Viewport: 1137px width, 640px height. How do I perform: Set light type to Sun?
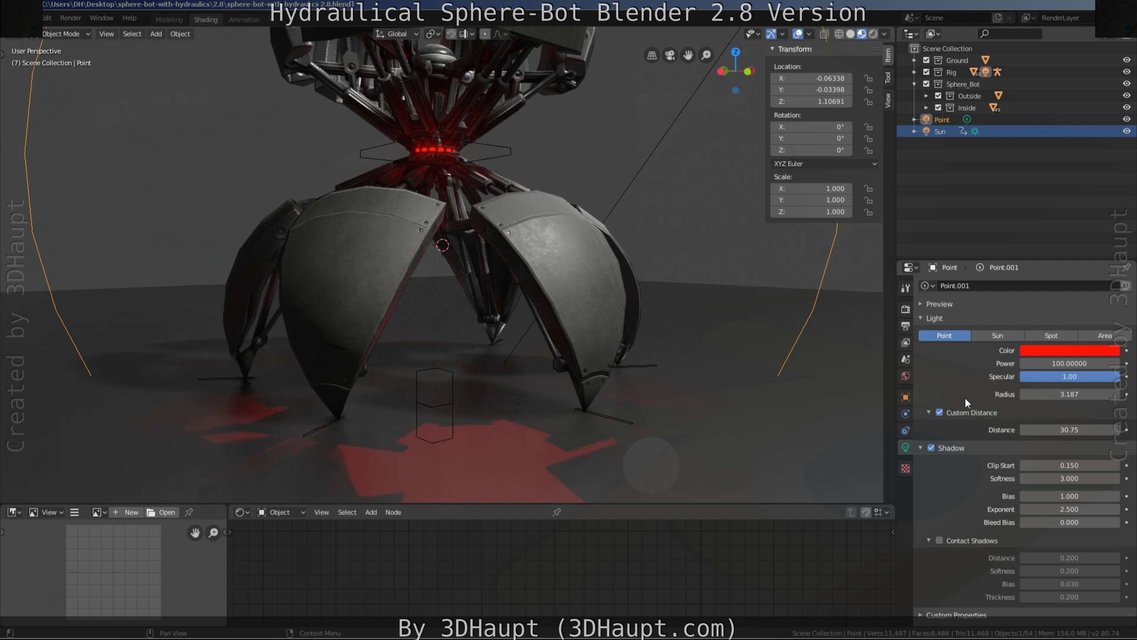click(998, 336)
